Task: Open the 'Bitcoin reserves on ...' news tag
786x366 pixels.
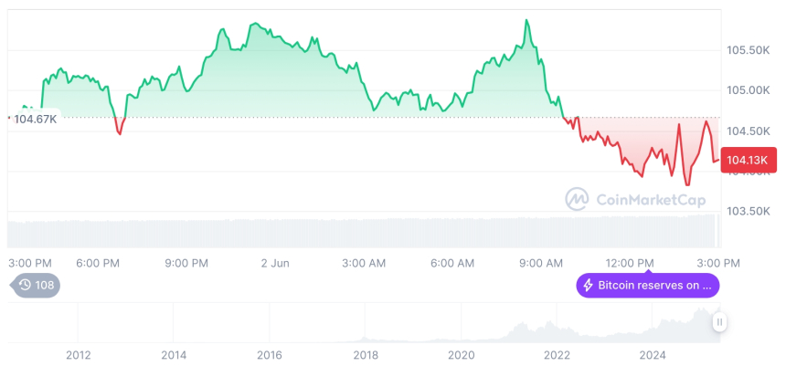Action: pyautogui.click(x=647, y=286)
